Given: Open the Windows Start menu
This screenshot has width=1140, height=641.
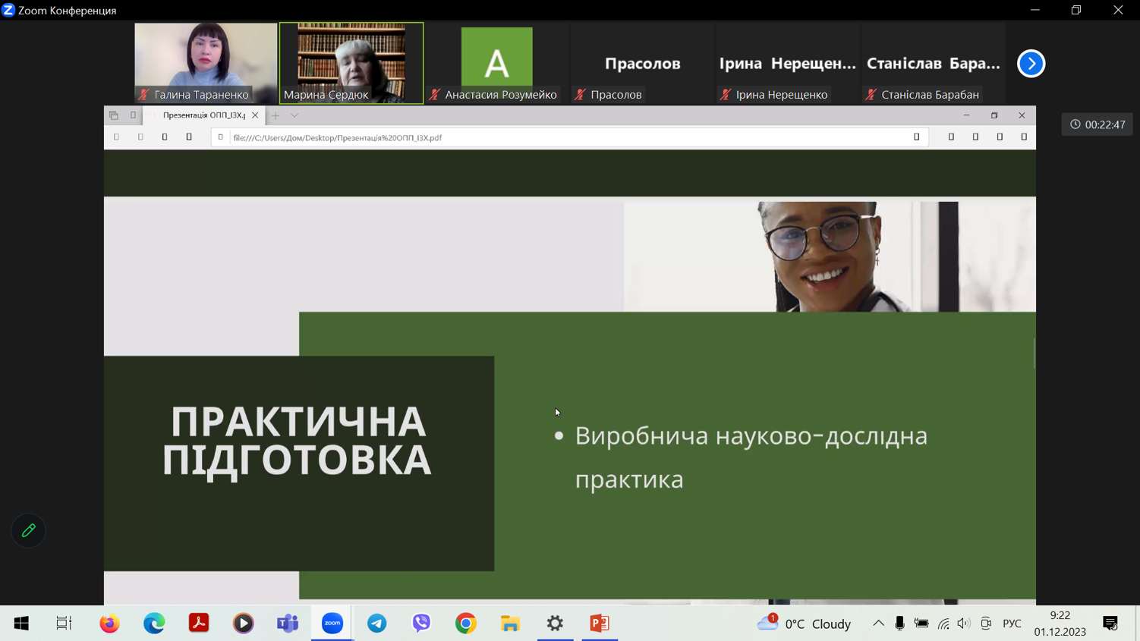Looking at the screenshot, I should coord(21,624).
